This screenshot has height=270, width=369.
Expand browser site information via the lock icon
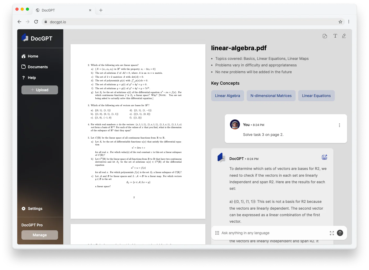[46, 22]
